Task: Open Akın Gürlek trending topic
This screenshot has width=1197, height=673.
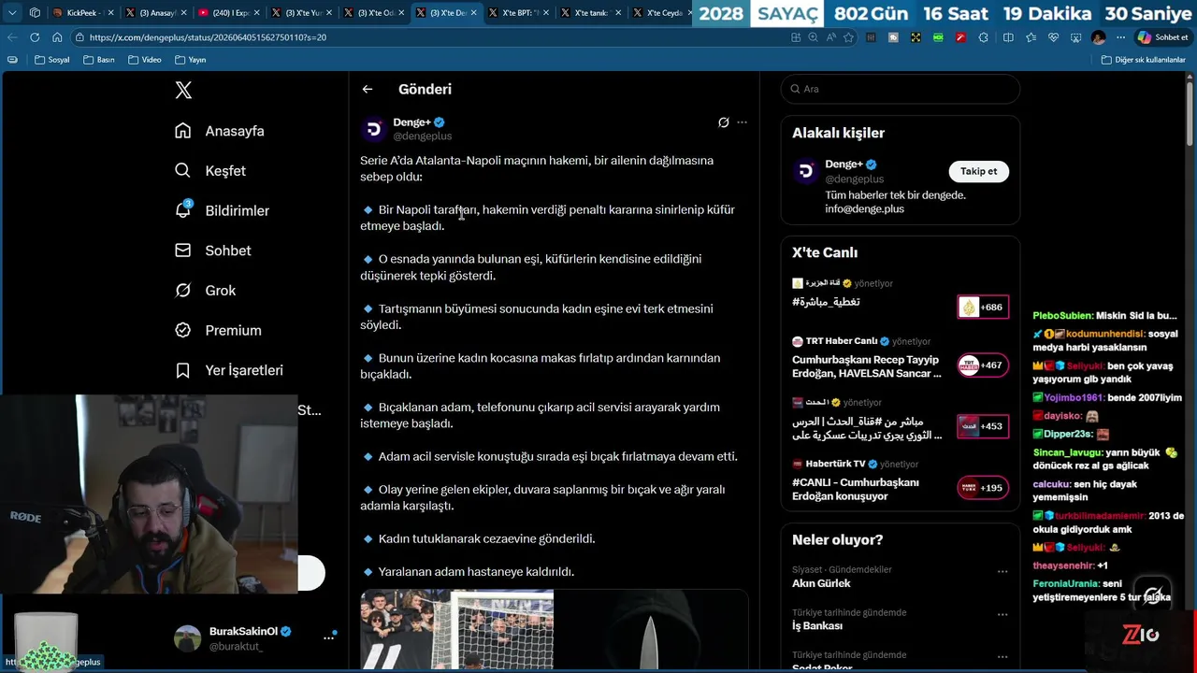Action: [821, 583]
